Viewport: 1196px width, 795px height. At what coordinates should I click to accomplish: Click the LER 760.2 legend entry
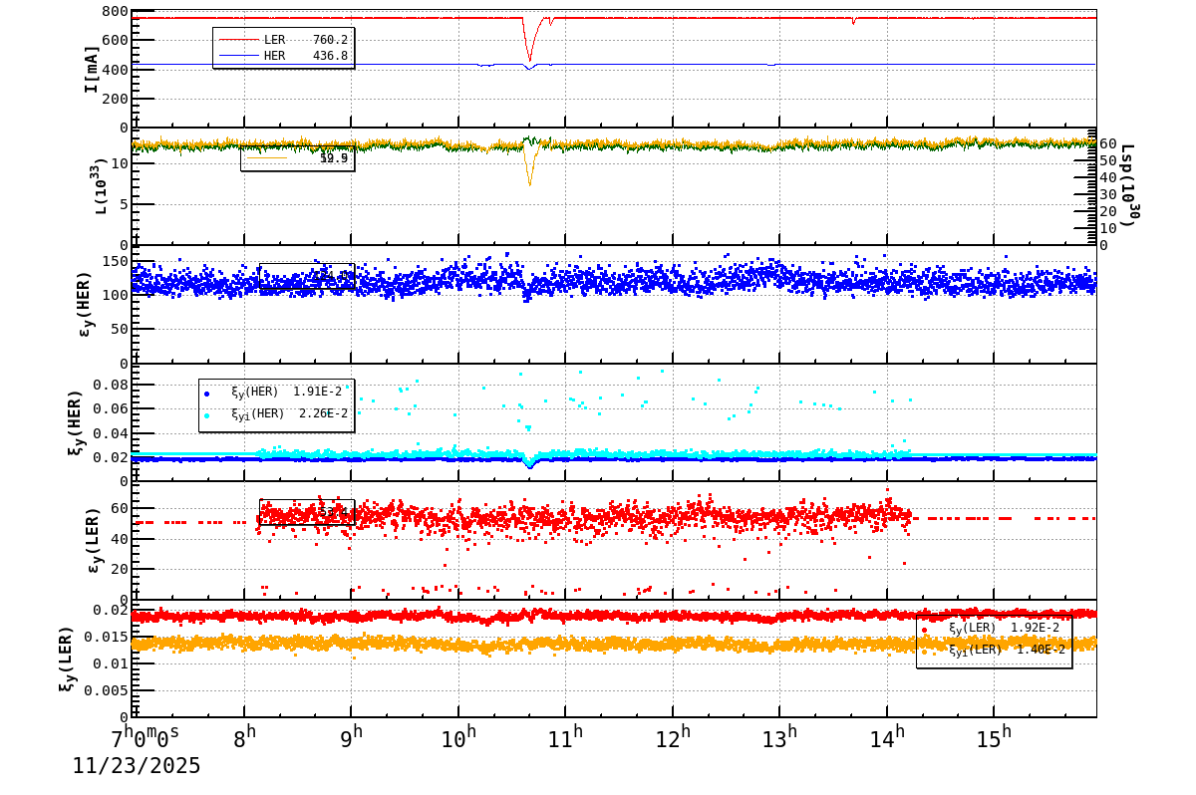(x=284, y=40)
